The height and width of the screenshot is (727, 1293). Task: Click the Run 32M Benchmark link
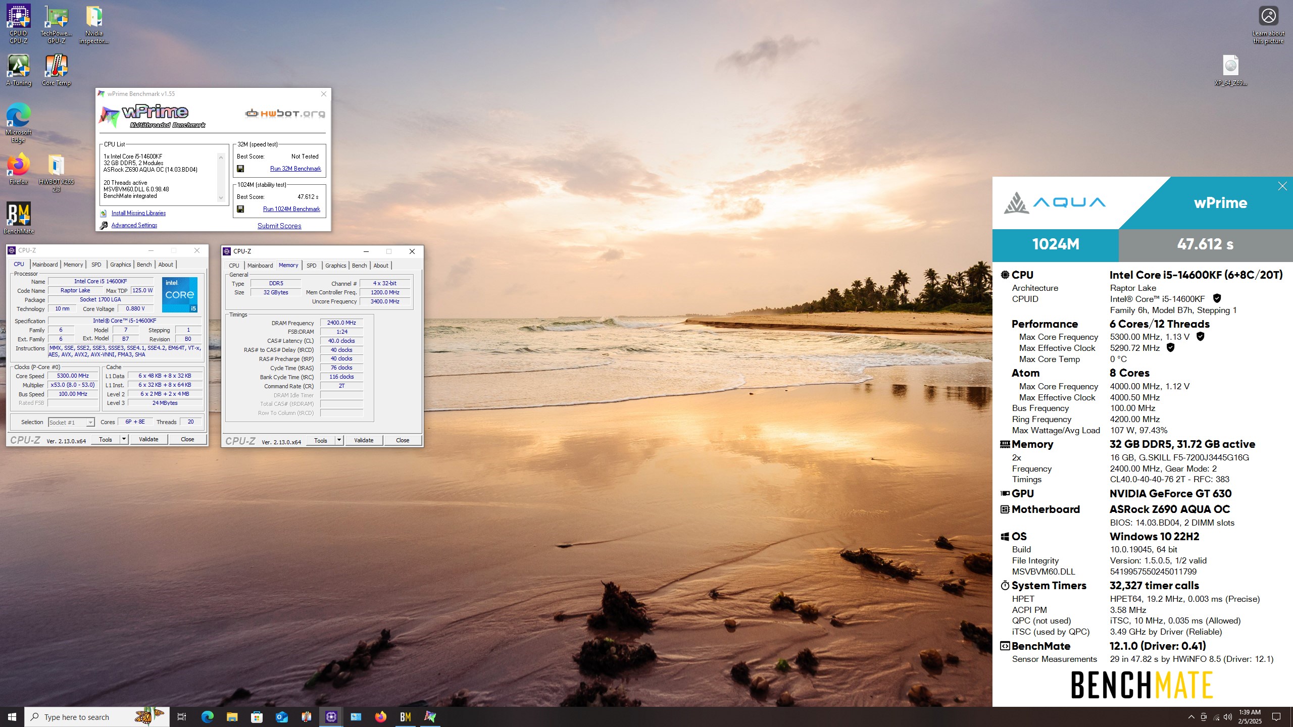tap(295, 169)
